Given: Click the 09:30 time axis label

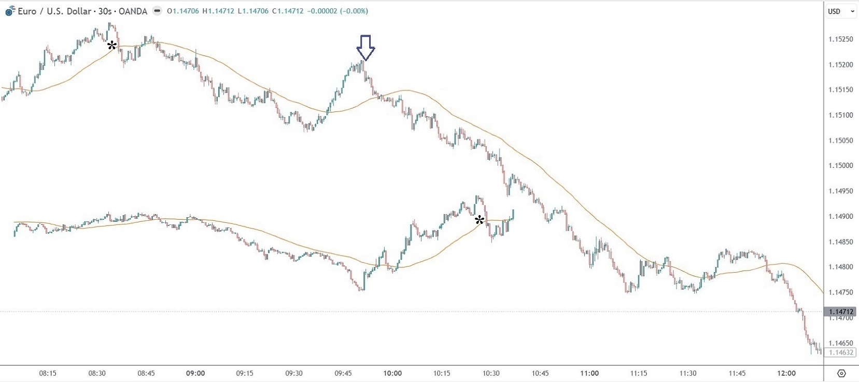Looking at the screenshot, I should tap(294, 373).
